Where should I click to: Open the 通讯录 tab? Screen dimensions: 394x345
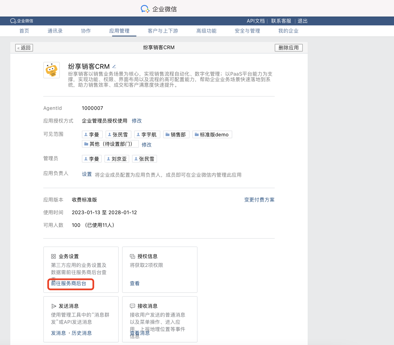[55, 31]
